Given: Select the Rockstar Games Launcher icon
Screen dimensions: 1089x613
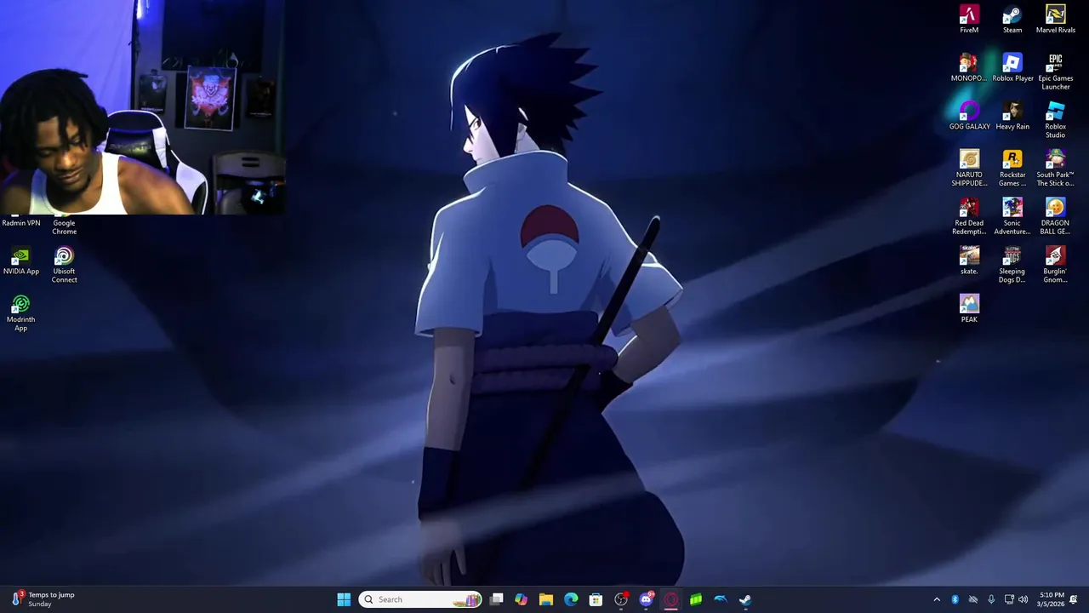Looking at the screenshot, I should click(x=1012, y=169).
